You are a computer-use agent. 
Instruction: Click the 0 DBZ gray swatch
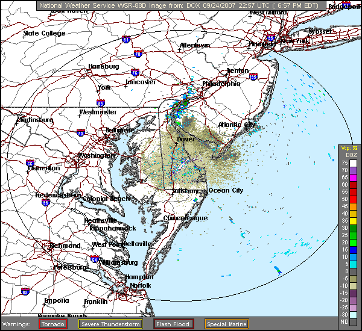coord(353,271)
